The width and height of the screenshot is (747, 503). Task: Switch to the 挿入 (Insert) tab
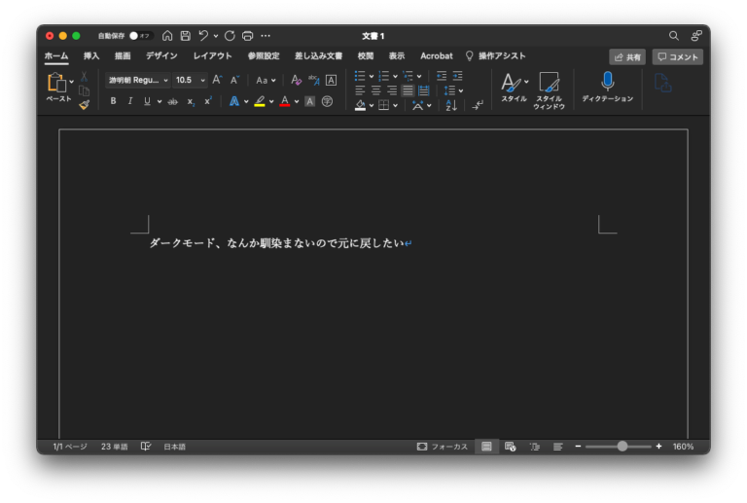[x=91, y=56]
